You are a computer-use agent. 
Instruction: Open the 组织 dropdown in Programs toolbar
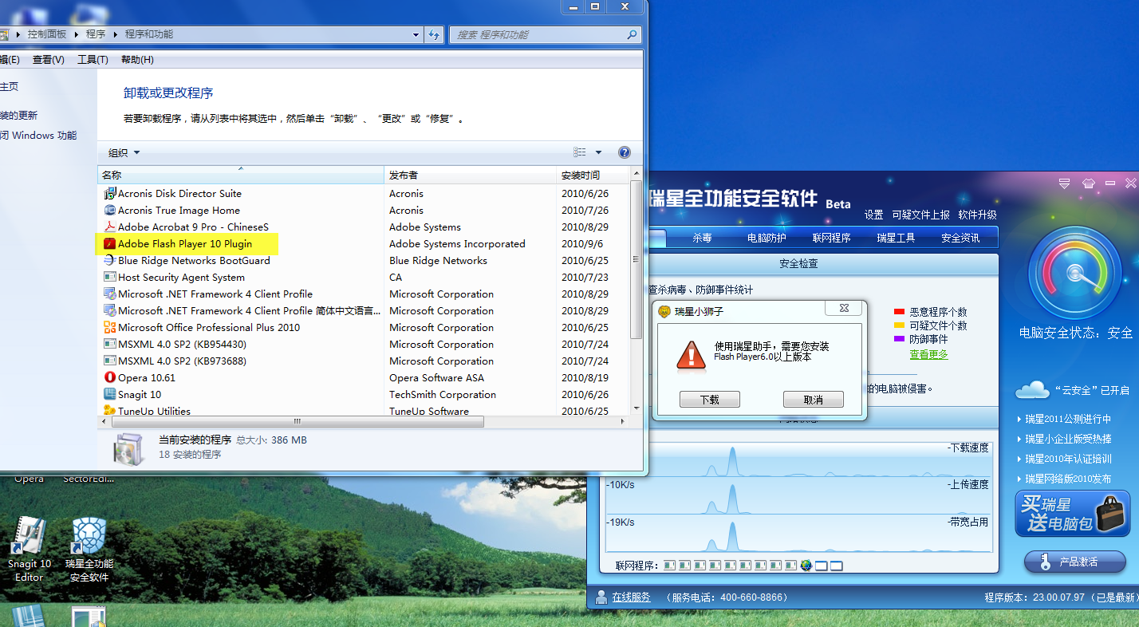coord(124,152)
